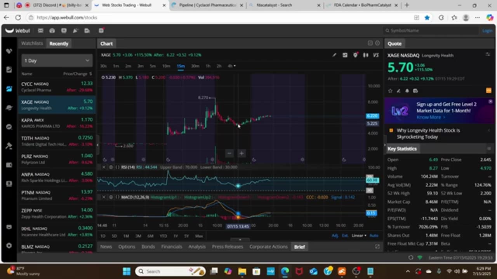Open the News tab
This screenshot has width=497, height=279.
(x=106, y=246)
